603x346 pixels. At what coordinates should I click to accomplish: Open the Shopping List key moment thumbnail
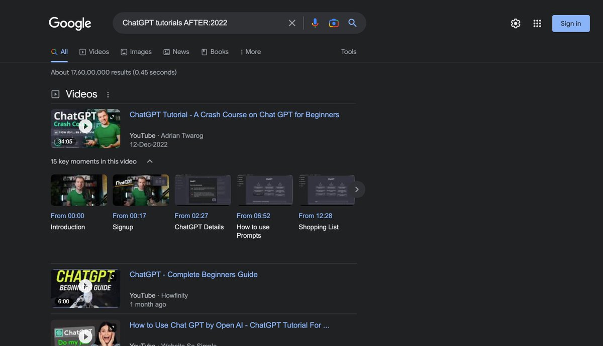(x=327, y=190)
